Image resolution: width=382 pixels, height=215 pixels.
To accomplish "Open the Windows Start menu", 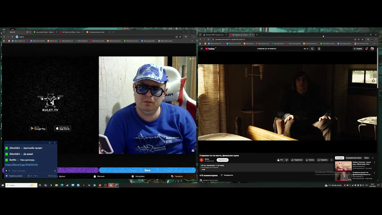I will [2, 185].
